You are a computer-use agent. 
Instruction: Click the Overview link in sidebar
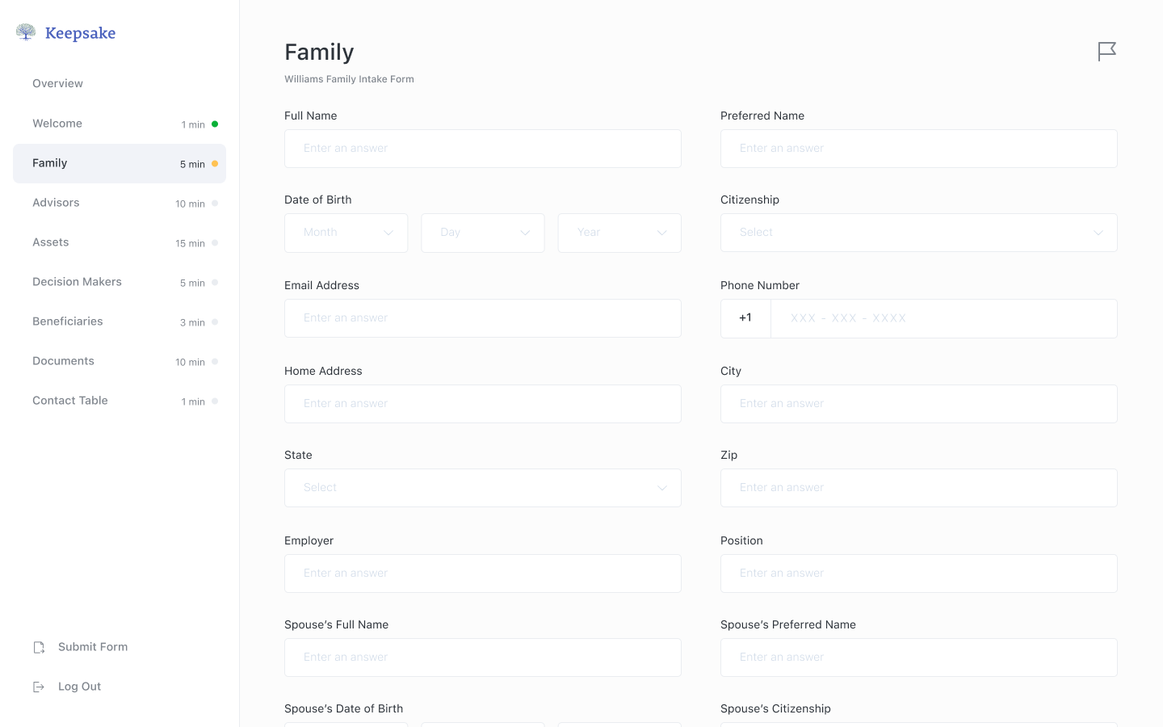tap(58, 84)
